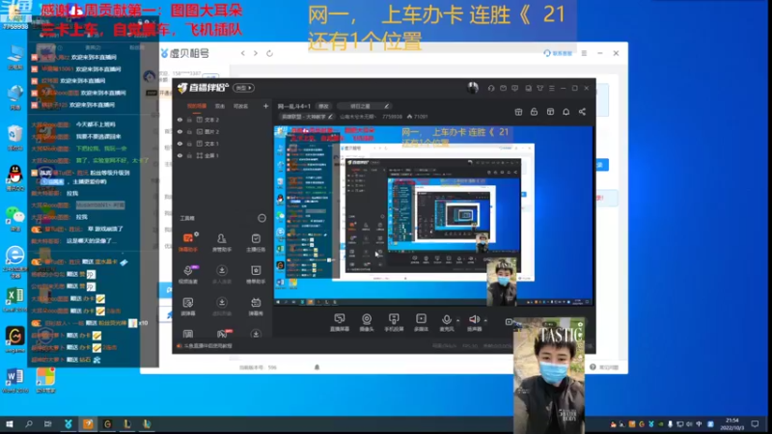
Task: Open the 榜单助手 tool
Action: pyautogui.click(x=256, y=275)
